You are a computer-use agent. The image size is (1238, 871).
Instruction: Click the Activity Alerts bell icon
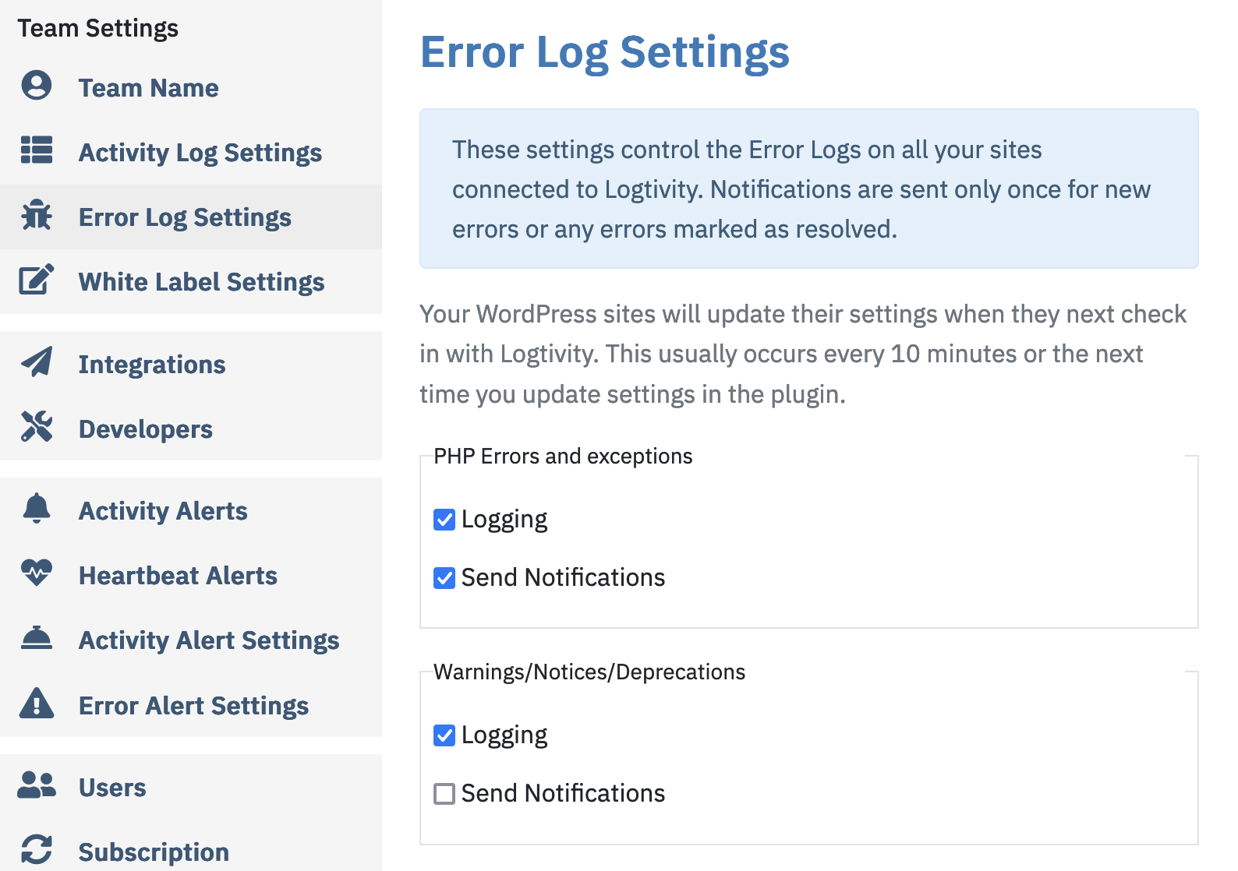pyautogui.click(x=36, y=510)
